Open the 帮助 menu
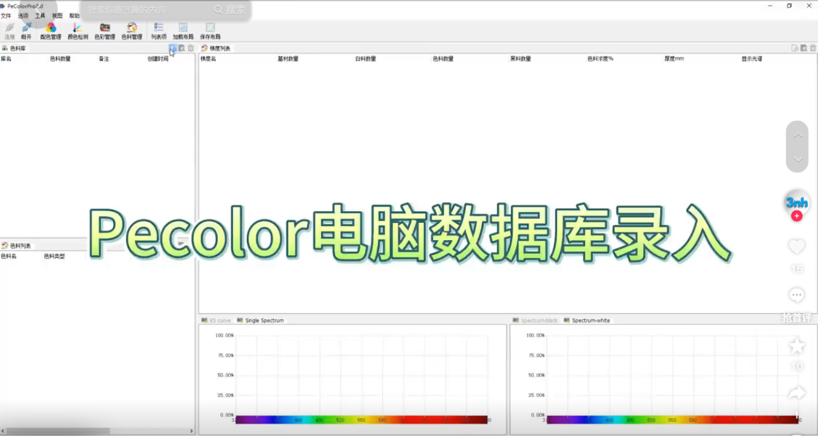This screenshot has height=436, width=818. coord(74,16)
